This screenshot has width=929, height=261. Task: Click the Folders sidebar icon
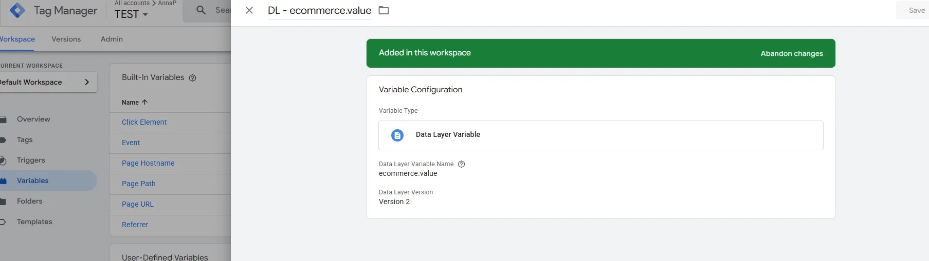click(3, 202)
